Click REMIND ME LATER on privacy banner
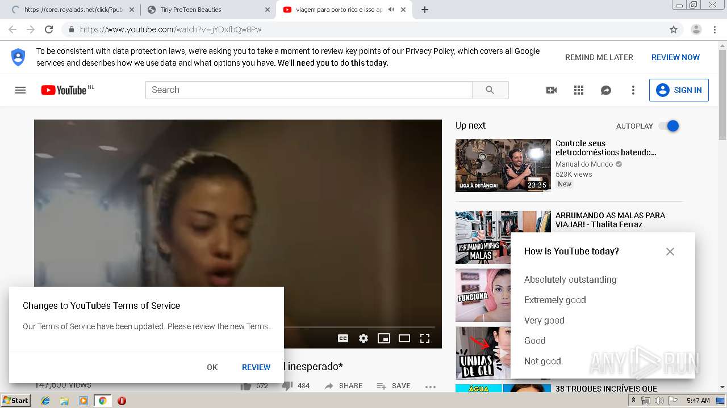Screen dimensions: 727x408 pyautogui.click(x=599, y=57)
